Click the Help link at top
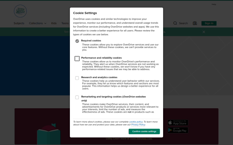Viewport: 233px width, 145px height. [x=214, y=4]
